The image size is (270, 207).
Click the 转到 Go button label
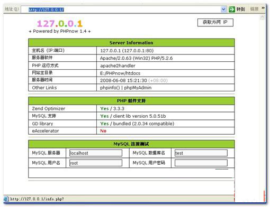coord(241,9)
